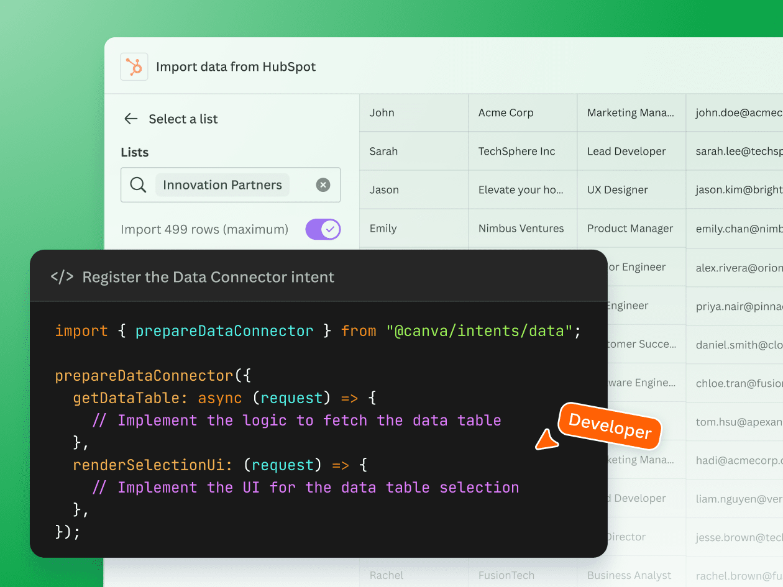Click the 'Acme Corp' table cell
The image size is (783, 587).
point(523,112)
